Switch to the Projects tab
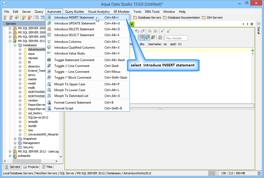The height and width of the screenshot is (178, 264). click(31, 167)
